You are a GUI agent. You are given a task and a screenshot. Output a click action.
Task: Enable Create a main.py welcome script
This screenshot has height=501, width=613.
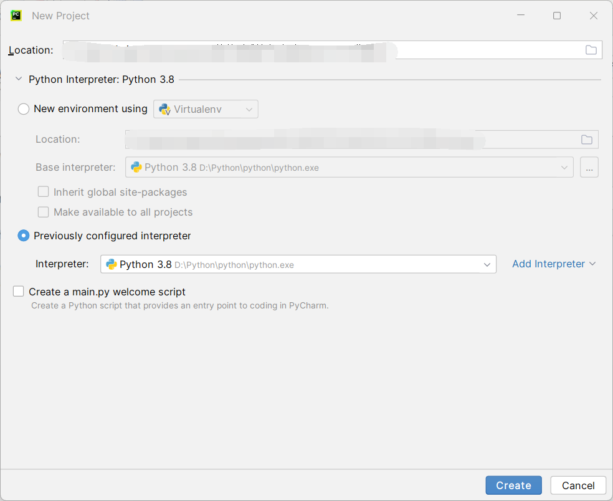pyautogui.click(x=19, y=292)
